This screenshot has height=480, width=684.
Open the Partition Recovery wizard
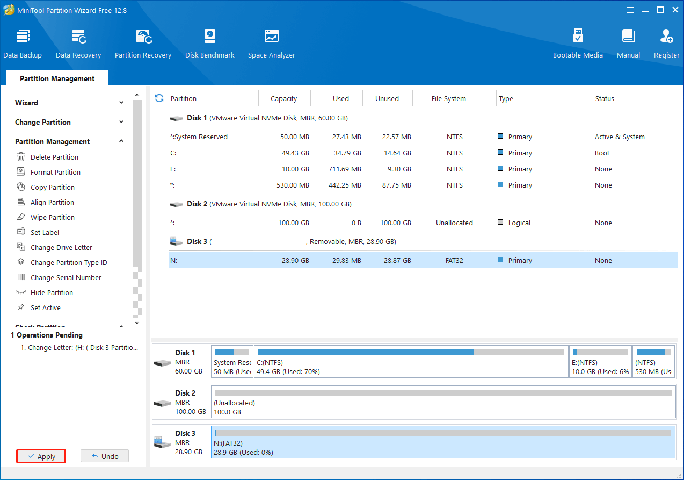point(143,44)
